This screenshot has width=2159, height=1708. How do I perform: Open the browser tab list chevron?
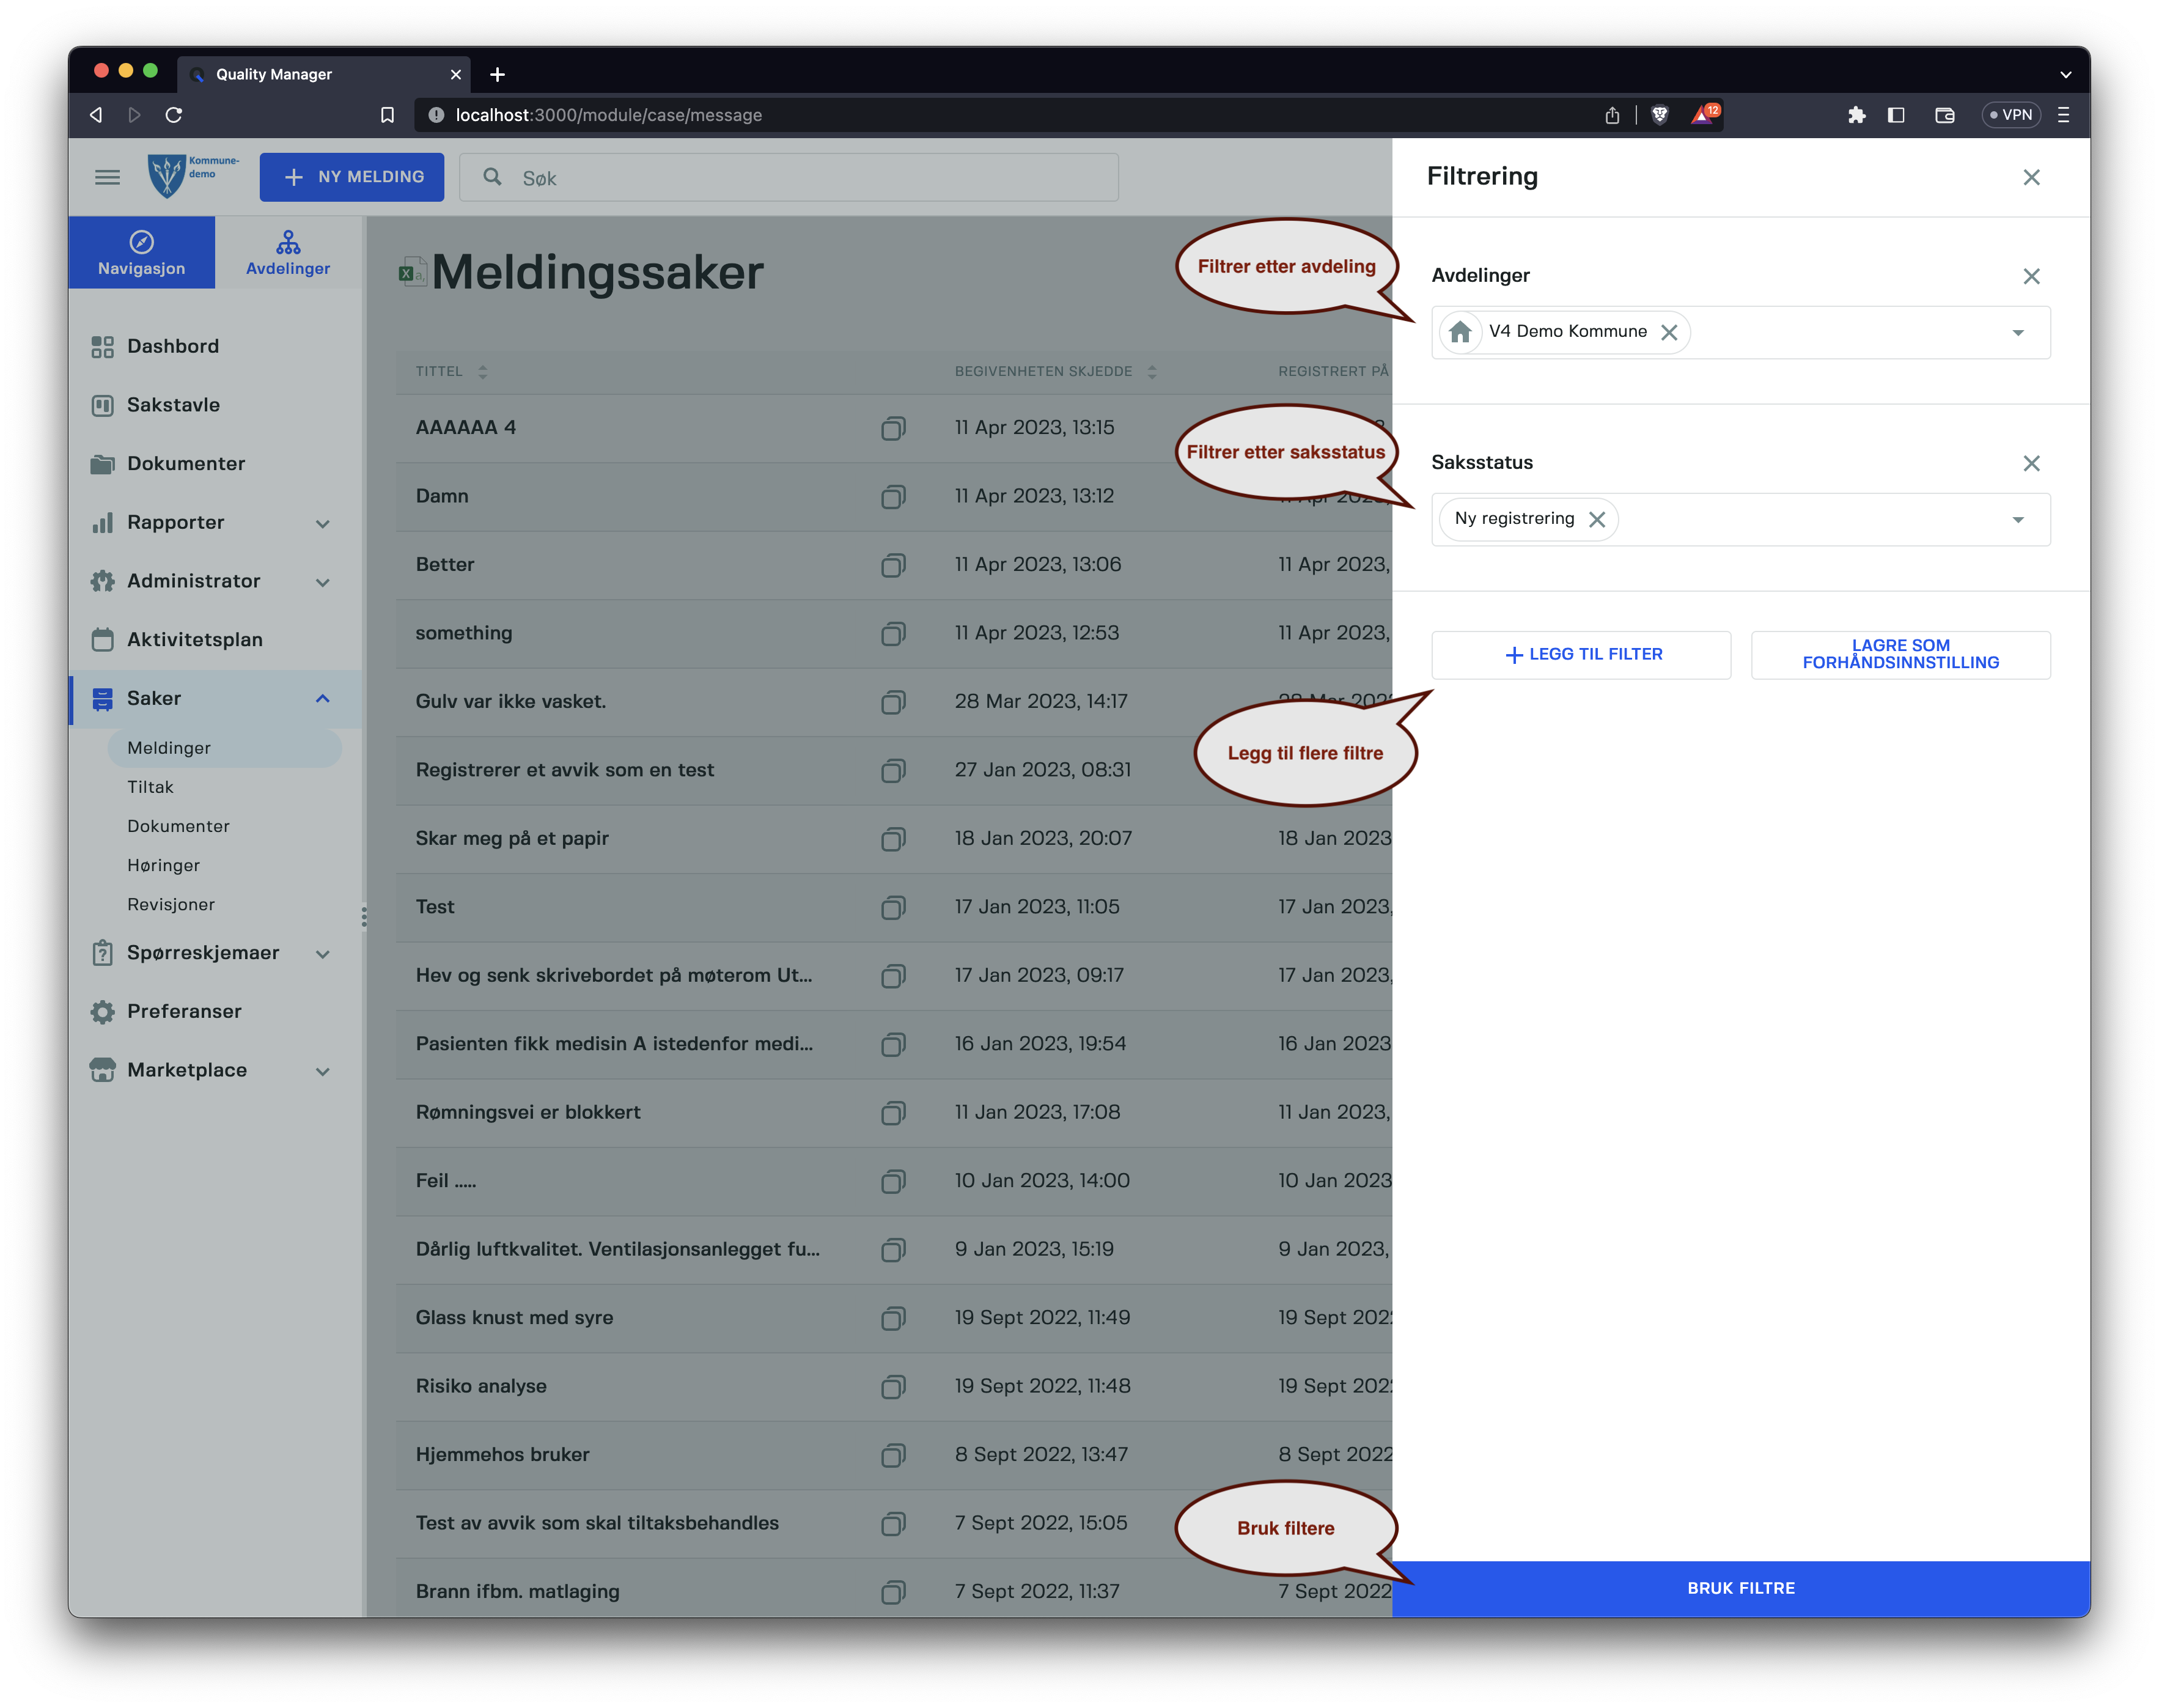(2065, 74)
